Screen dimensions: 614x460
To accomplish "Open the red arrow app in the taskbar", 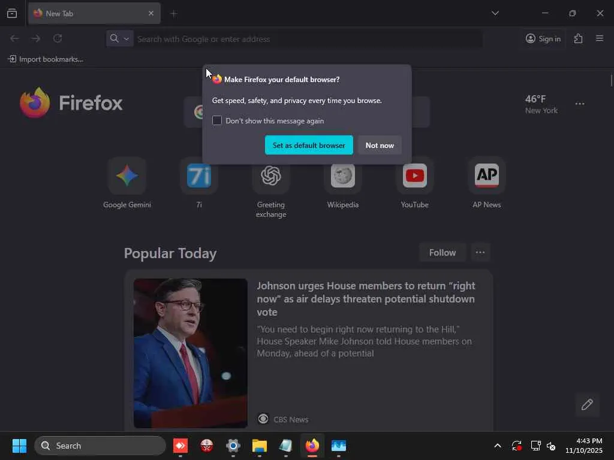I will [180, 446].
